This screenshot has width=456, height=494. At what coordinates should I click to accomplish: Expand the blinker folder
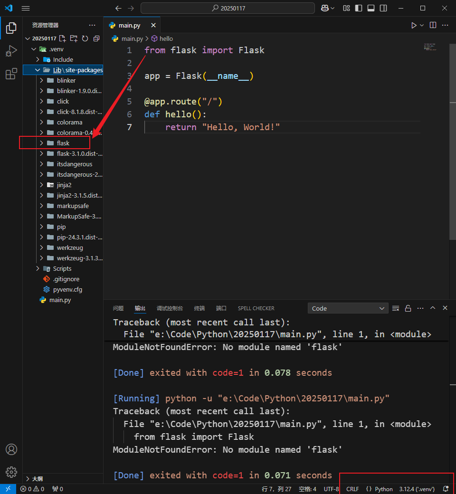41,80
